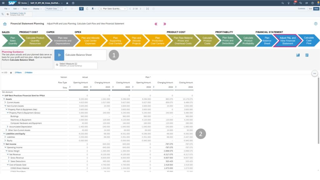Open the Tools menu
The image size is (320, 180).
coord(26,9)
